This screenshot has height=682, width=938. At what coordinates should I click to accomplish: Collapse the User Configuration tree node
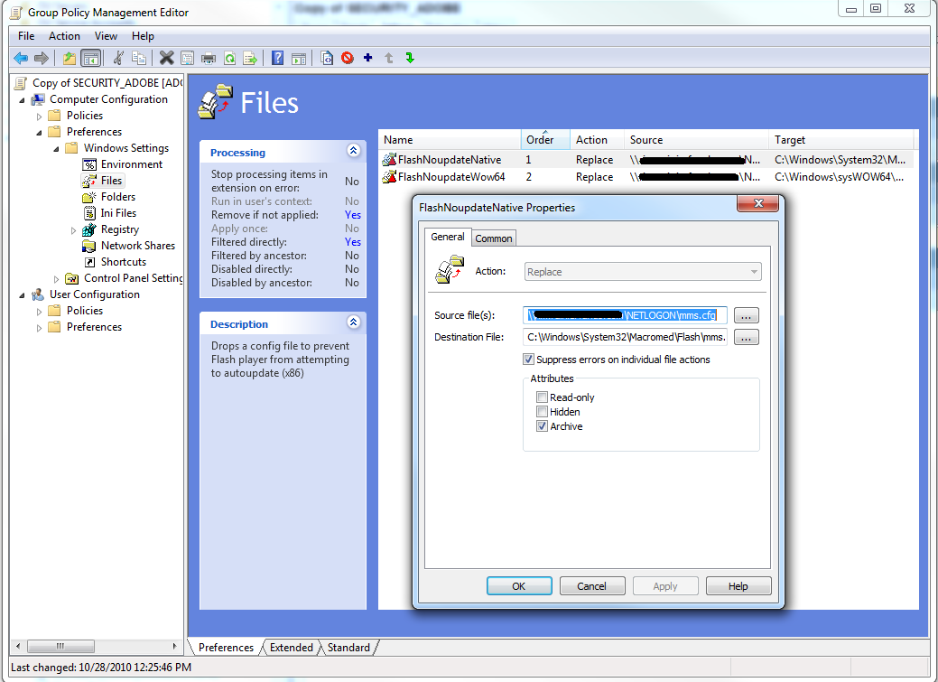(x=23, y=295)
